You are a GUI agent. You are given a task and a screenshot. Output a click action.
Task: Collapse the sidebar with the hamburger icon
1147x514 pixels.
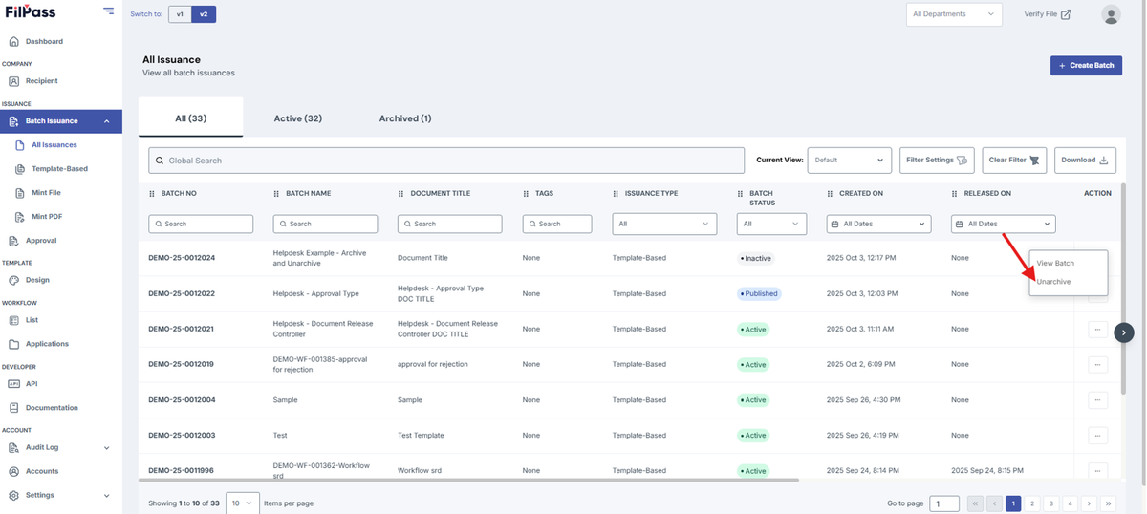109,11
